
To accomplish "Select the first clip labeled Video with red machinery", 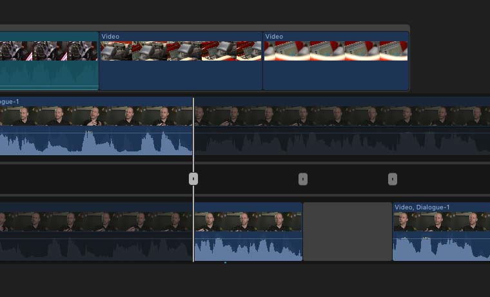I will coord(181,61).
